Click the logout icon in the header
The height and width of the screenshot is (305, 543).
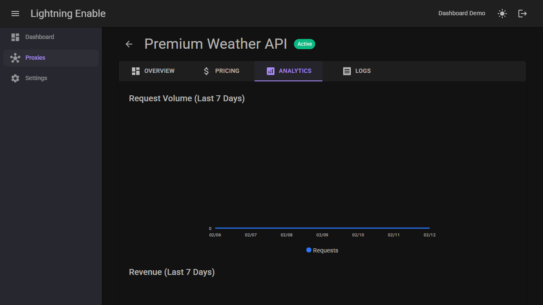click(x=522, y=14)
